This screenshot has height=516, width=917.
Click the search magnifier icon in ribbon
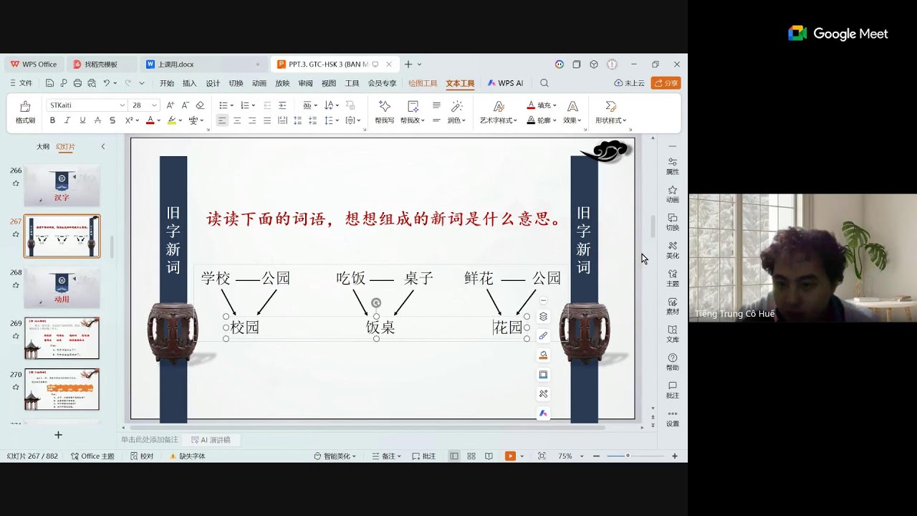(544, 83)
